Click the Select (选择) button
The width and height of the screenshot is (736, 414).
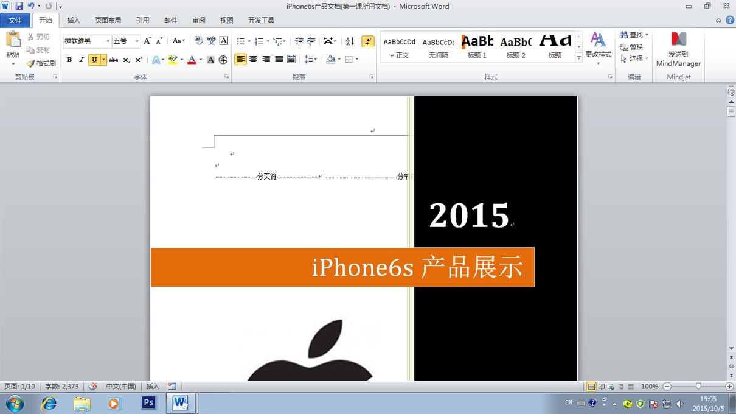pyautogui.click(x=634, y=58)
